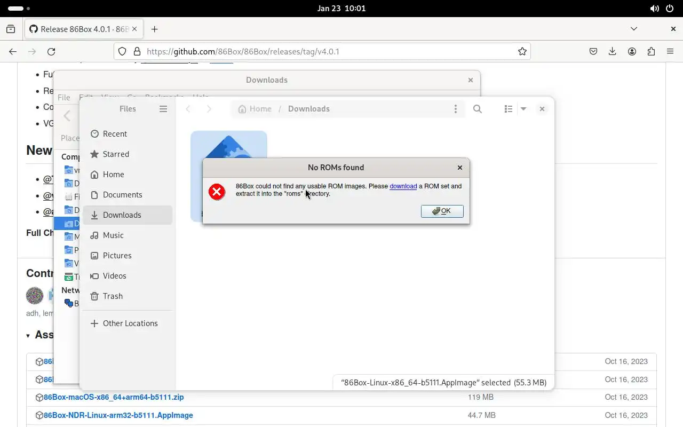Image resolution: width=683 pixels, height=427 pixels.
Task: Open the Files path bar three-dot menu
Action: (x=455, y=109)
